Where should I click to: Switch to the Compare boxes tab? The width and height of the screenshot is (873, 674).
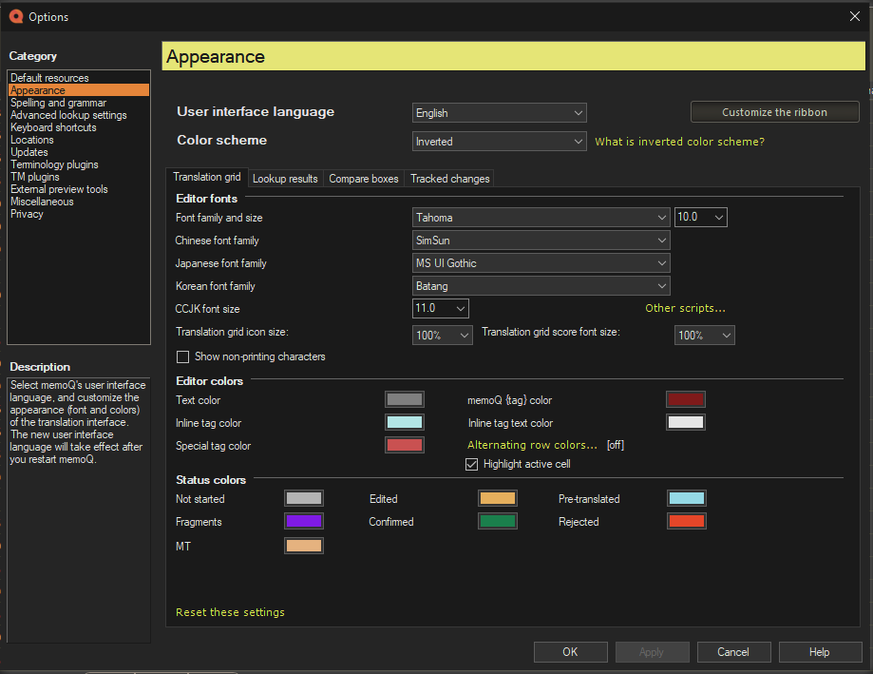click(363, 178)
